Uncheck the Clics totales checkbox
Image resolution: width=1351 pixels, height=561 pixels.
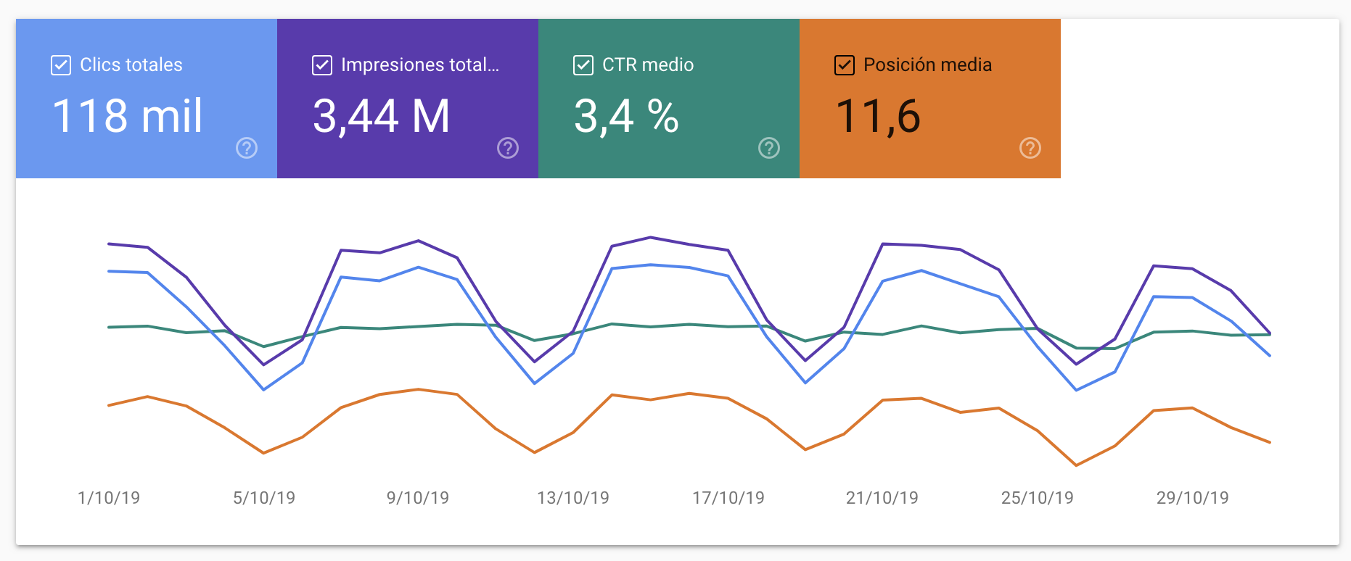pos(61,65)
